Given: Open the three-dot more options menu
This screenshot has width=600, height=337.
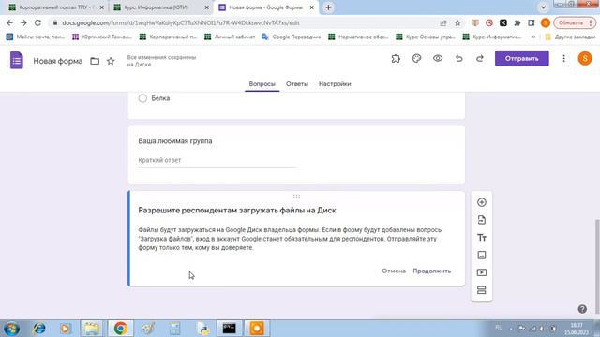Looking at the screenshot, I should point(563,58).
